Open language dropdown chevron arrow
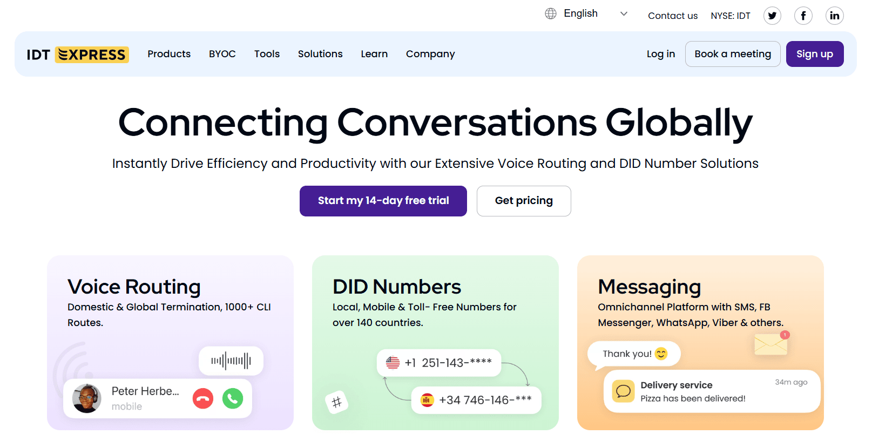Screen dimensions: 872x441 click(624, 13)
